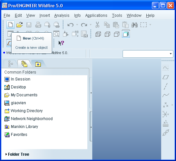Select In Session folder
The height and width of the screenshot is (161, 176).
[x=17, y=79]
